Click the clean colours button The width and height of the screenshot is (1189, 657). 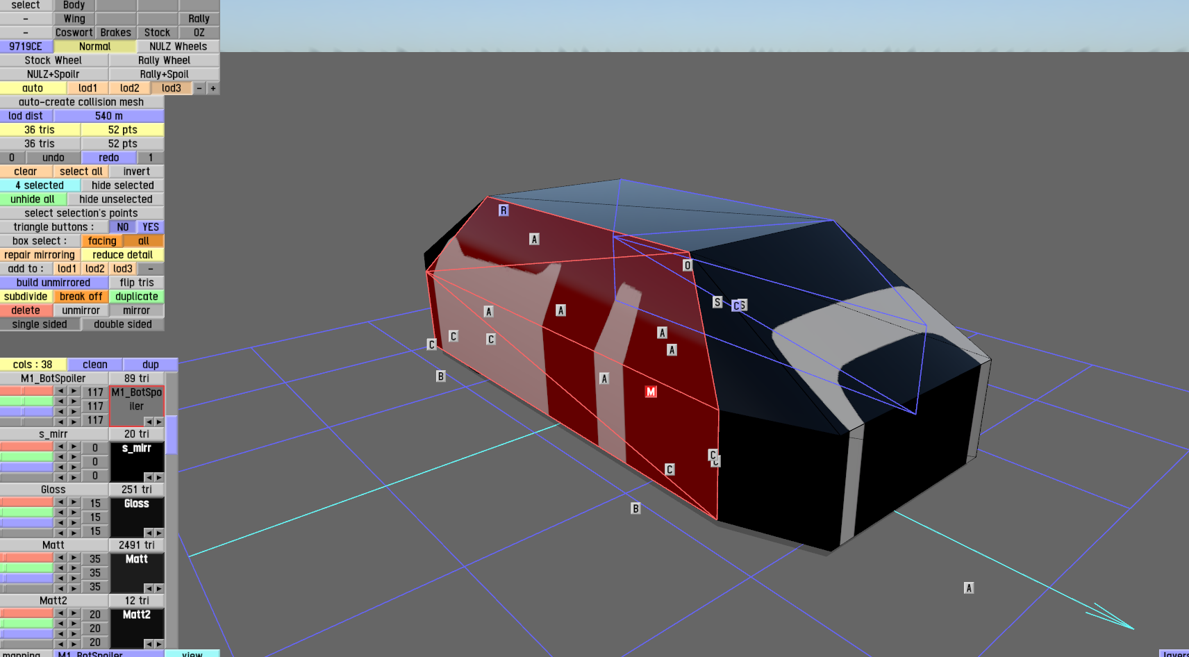pyautogui.click(x=95, y=365)
